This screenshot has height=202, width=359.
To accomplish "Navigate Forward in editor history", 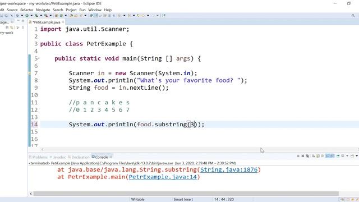I will click(x=153, y=16).
